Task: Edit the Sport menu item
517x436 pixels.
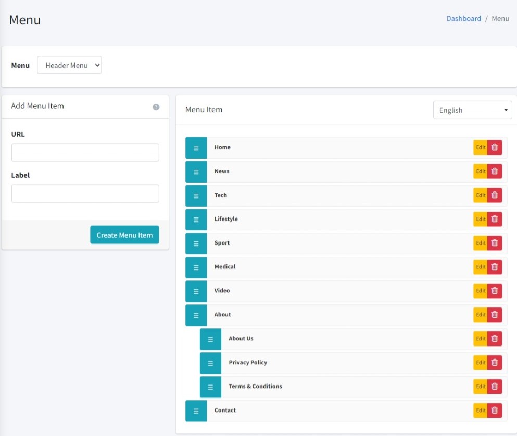Action: [481, 243]
